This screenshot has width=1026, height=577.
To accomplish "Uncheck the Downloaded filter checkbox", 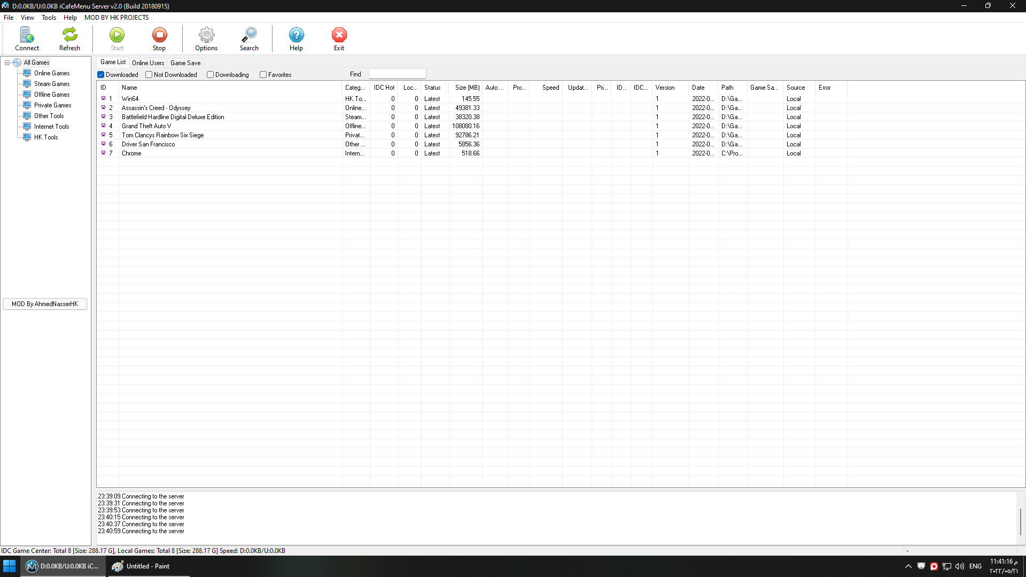I will coord(101,75).
